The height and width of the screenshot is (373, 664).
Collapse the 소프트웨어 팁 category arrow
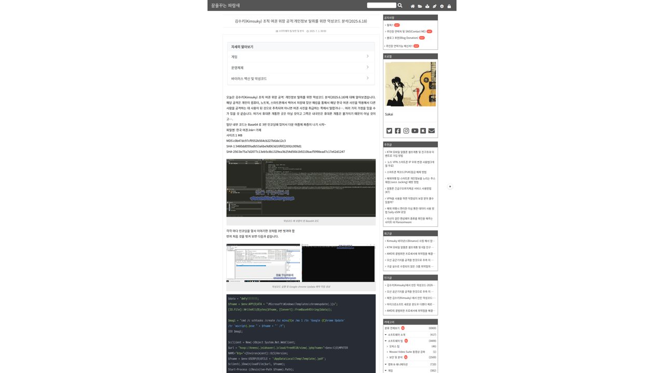pyautogui.click(x=386, y=341)
